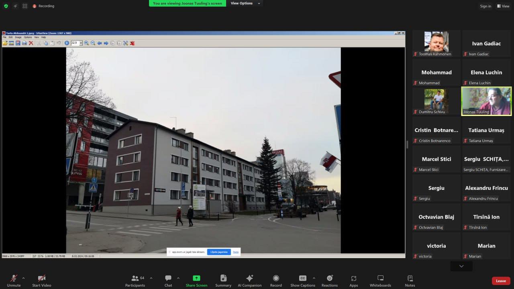Screen dimensions: 514x289
Task: Click the green Share Screen icon
Action: [x=196, y=278]
